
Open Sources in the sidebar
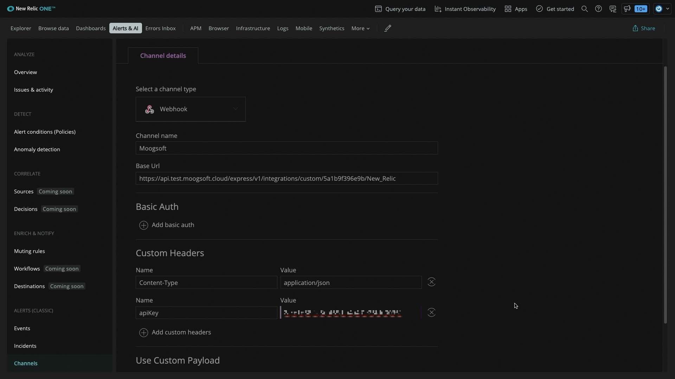(x=24, y=192)
